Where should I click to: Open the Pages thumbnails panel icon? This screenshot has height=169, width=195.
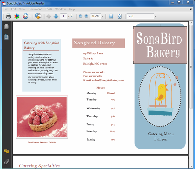point(6,27)
